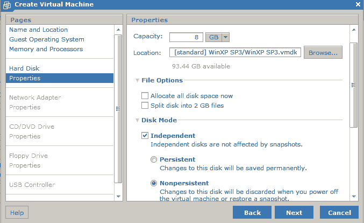364x223 pixels.
Task: Select Properties under Floppy Drive
Action: coord(25,165)
